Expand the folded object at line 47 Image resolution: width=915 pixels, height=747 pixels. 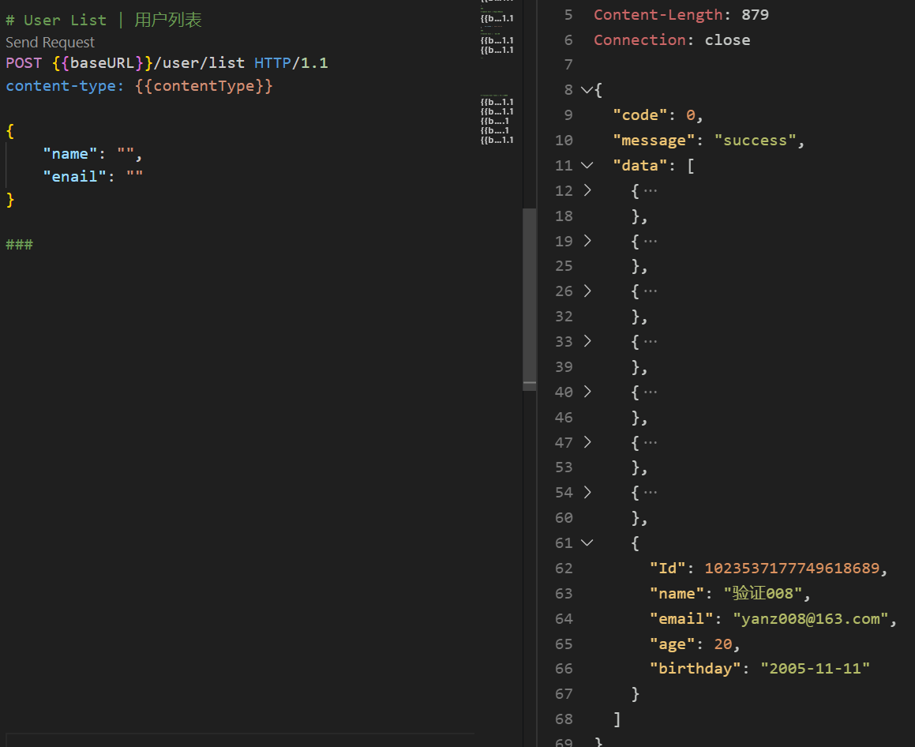(587, 442)
